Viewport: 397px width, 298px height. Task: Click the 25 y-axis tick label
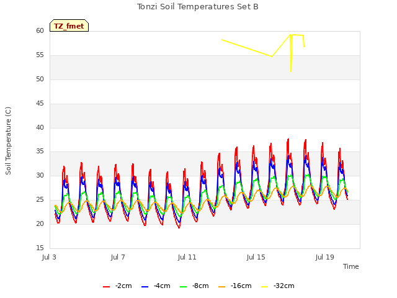[x=40, y=200]
